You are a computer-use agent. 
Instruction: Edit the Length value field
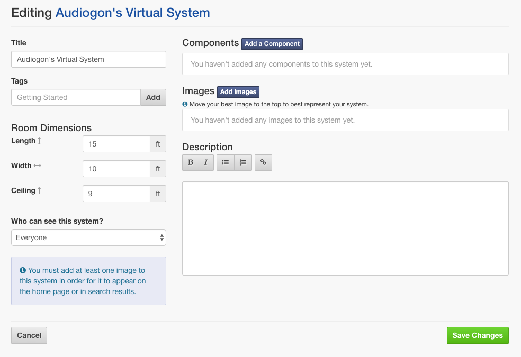click(116, 144)
